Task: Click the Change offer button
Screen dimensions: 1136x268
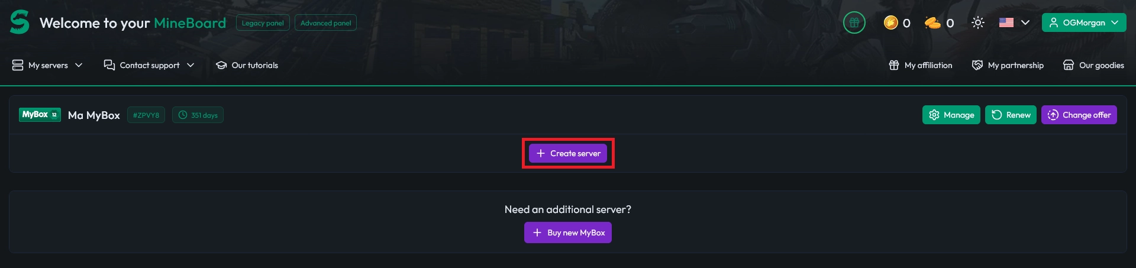Action: click(x=1079, y=115)
